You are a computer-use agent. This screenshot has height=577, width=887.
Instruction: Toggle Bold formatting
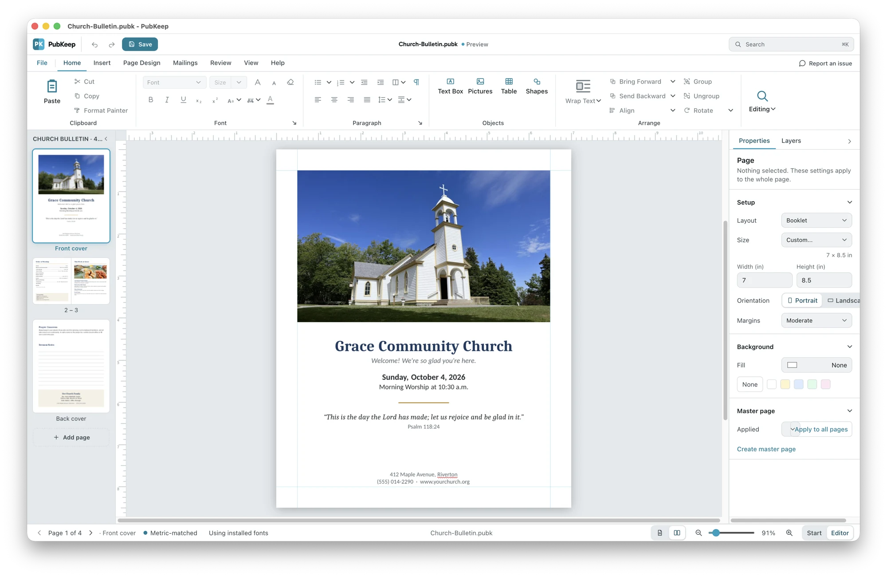(x=151, y=100)
